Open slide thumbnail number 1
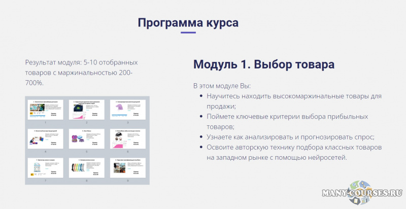This screenshot has height=209, width=406. pos(46,109)
